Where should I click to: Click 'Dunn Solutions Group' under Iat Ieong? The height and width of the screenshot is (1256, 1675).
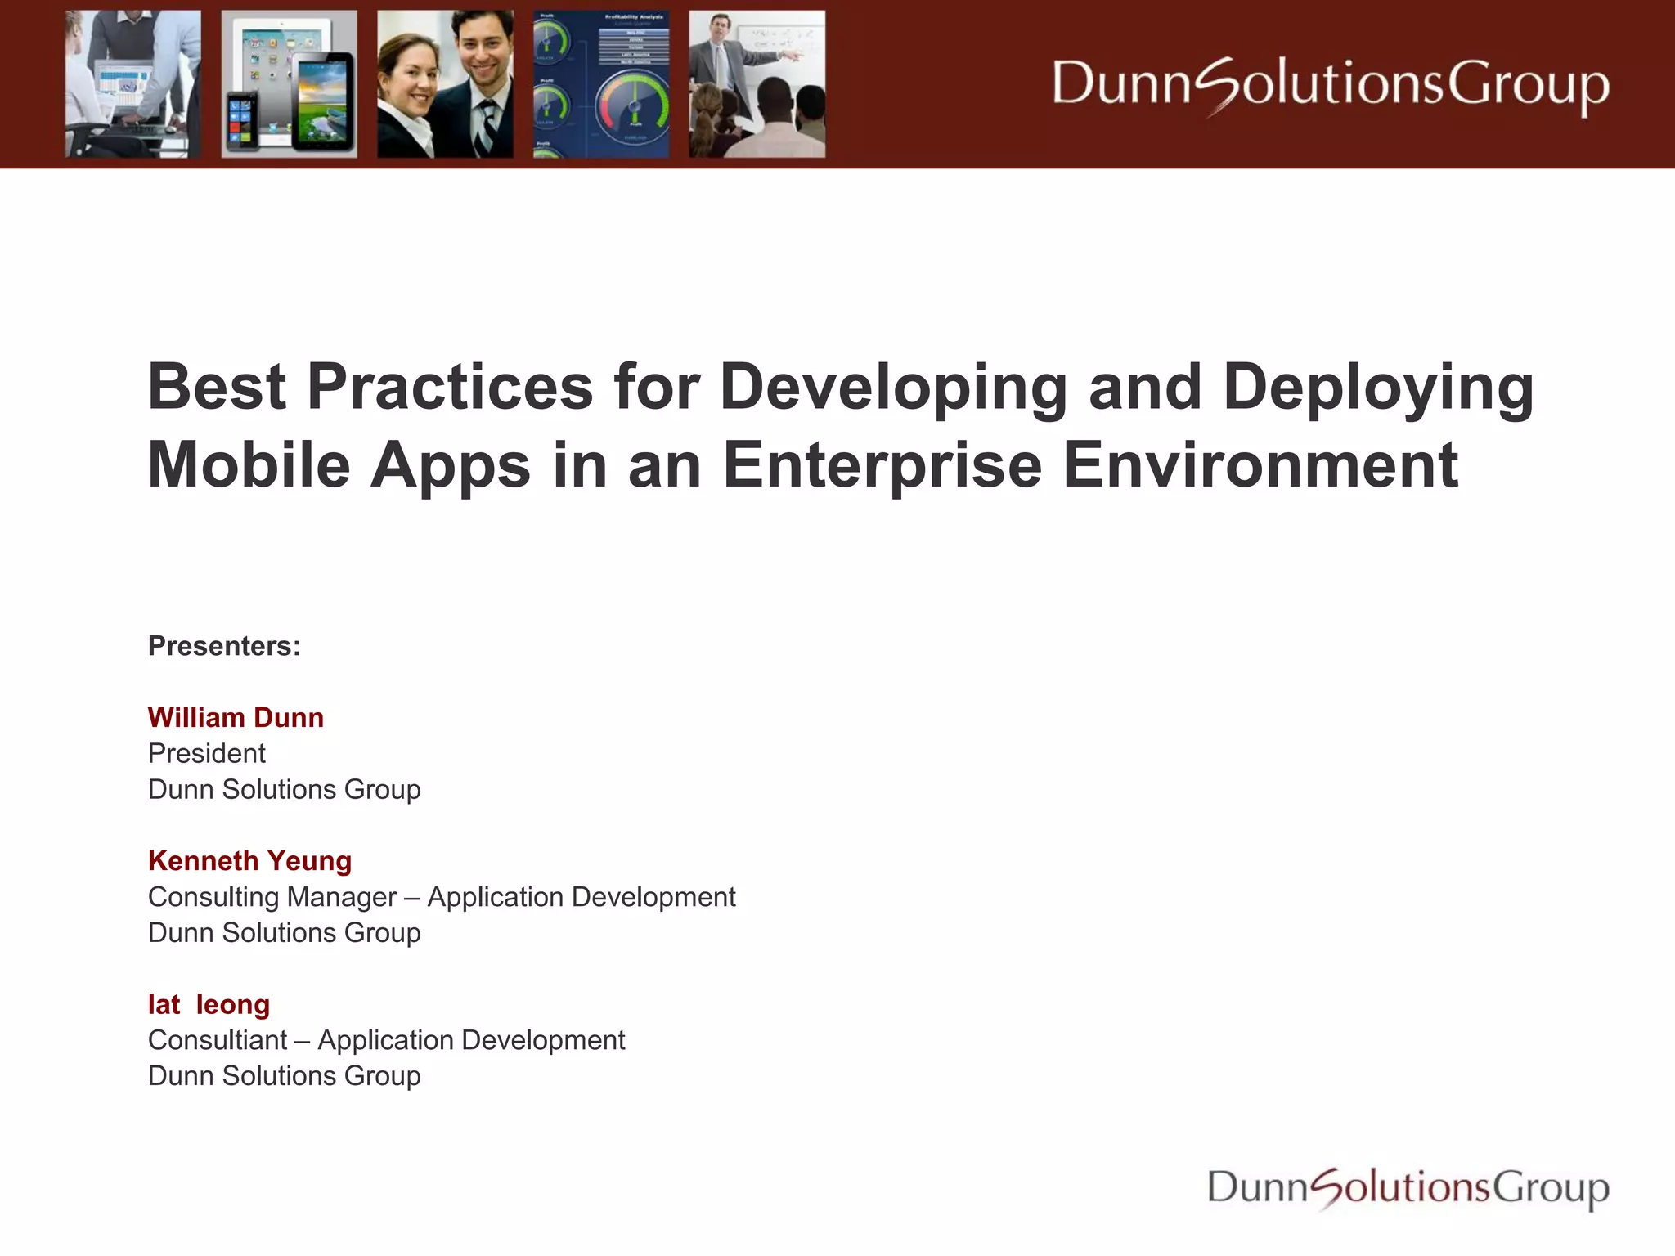(x=284, y=1076)
